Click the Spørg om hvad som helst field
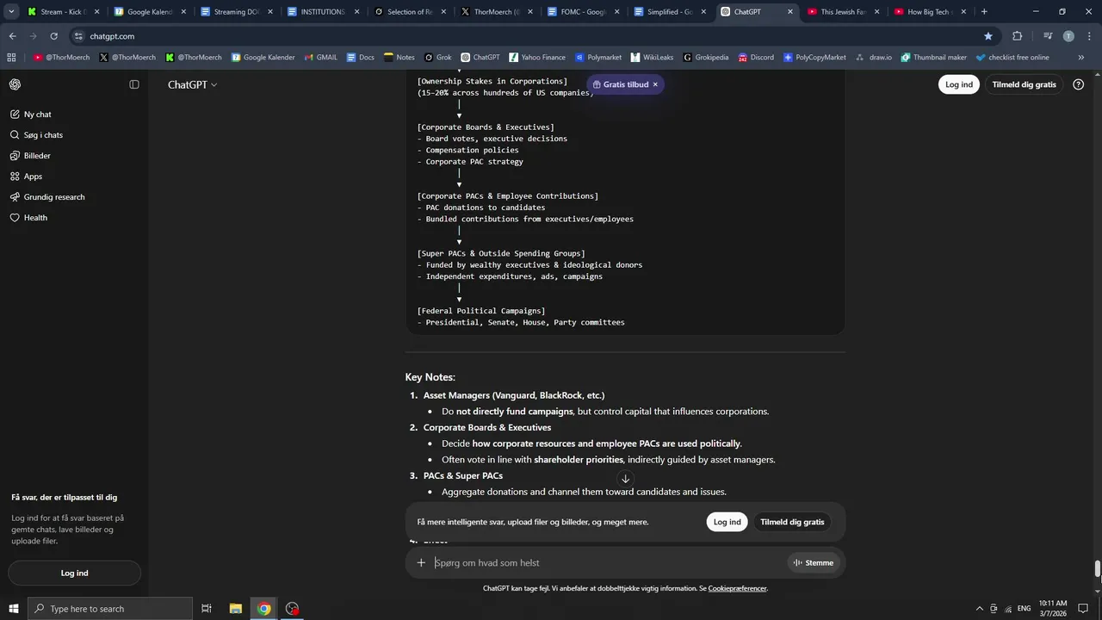 (x=608, y=563)
